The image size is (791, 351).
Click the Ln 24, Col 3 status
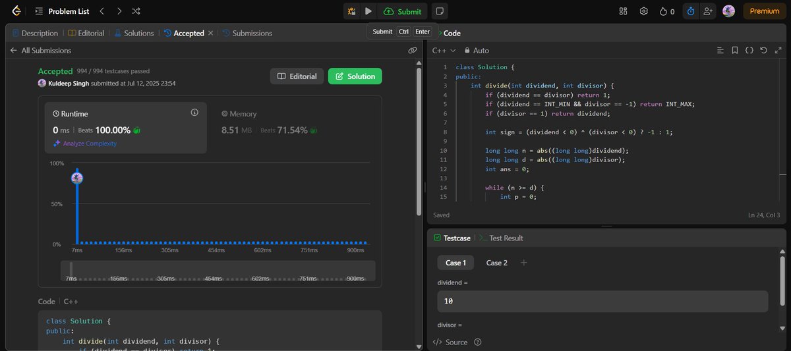[764, 215]
